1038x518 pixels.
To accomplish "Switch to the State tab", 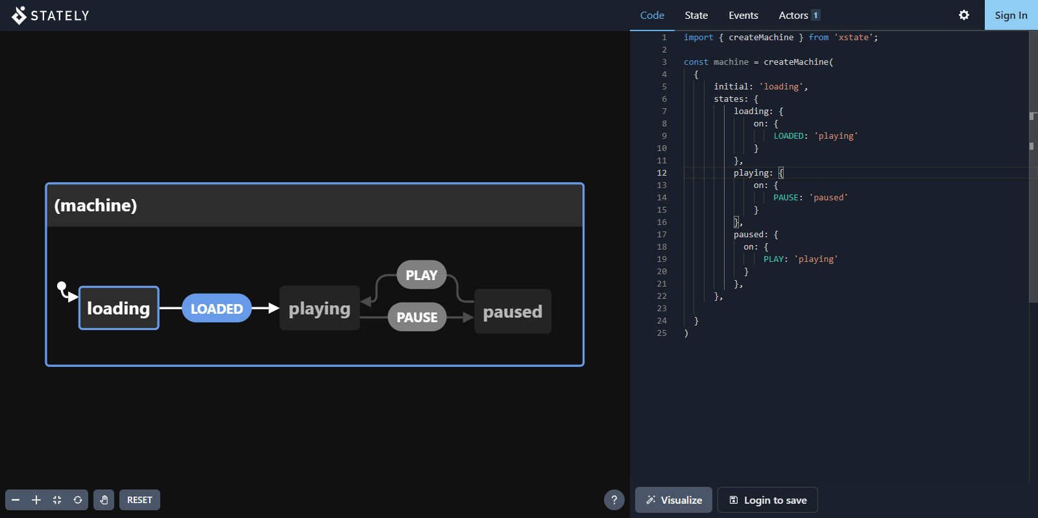I will (696, 15).
